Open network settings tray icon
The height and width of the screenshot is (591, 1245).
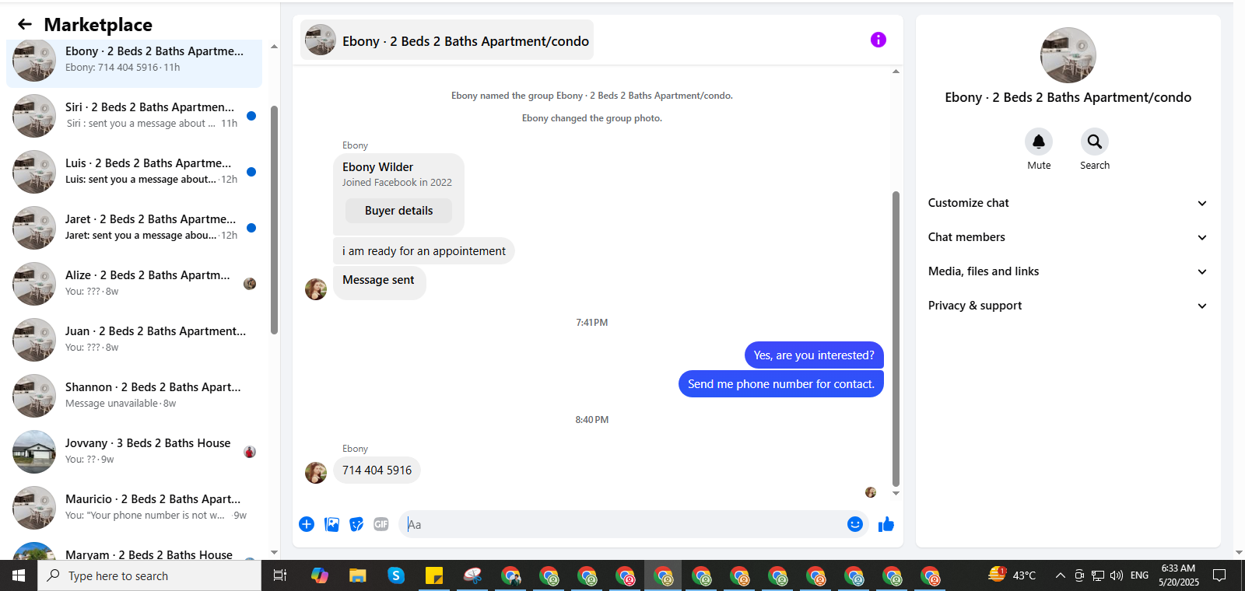coord(1098,575)
